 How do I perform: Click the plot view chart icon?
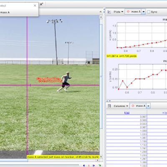click(x=109, y=12)
